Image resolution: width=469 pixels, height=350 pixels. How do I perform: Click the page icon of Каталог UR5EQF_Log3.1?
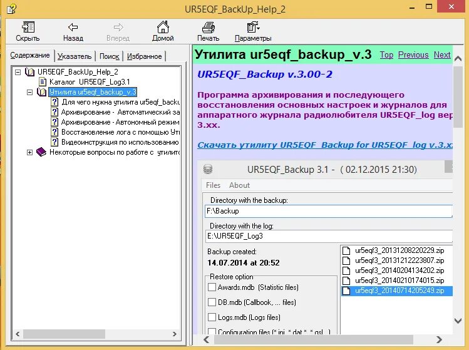pos(43,81)
